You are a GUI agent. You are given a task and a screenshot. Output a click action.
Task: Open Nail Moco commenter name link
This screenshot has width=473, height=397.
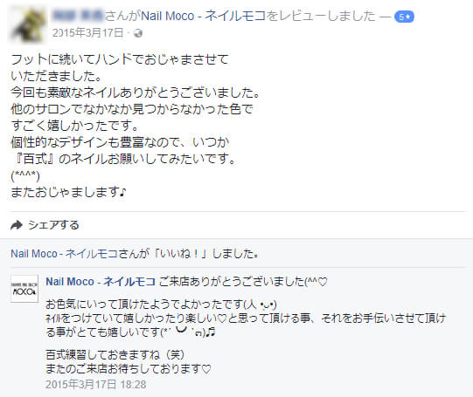click(101, 282)
